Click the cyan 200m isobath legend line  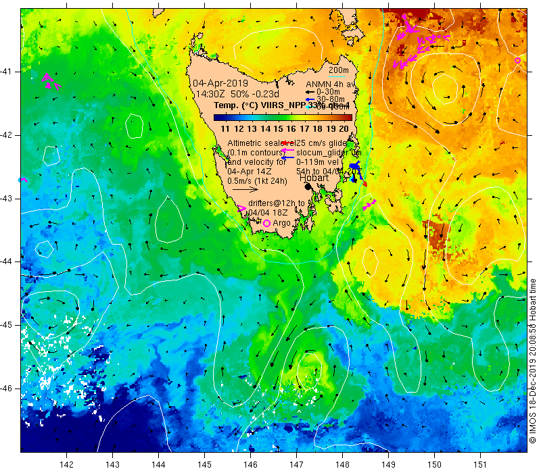tap(337, 77)
